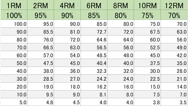
Task: Click the cell showing 8.1
Action: pyautogui.click(x=94, y=95)
